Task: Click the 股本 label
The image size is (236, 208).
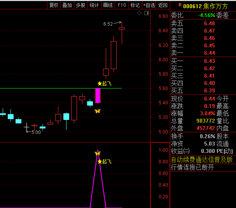Action: pos(222,136)
